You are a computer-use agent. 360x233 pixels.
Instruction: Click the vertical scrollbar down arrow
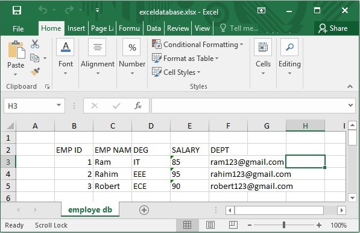(x=352, y=197)
